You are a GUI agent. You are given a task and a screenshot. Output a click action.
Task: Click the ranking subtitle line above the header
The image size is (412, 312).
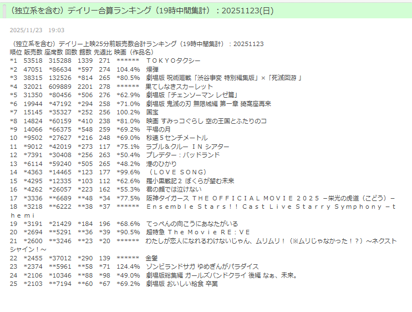pyautogui.click(x=136, y=44)
